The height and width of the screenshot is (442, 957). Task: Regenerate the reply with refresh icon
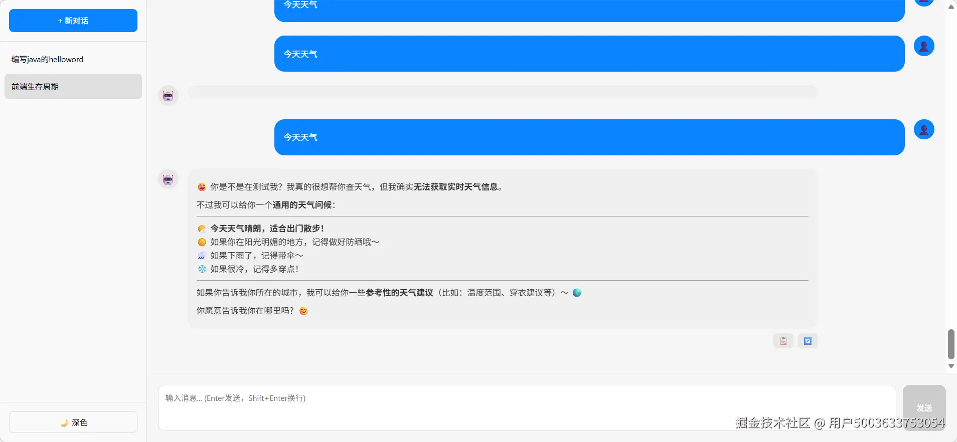tap(808, 341)
